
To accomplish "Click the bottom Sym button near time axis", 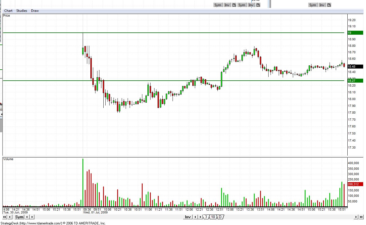I will 19,217.
